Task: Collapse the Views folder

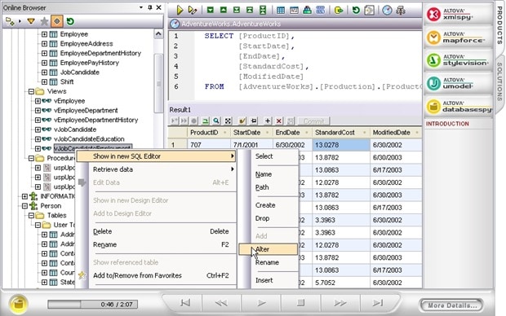Action: point(31,91)
